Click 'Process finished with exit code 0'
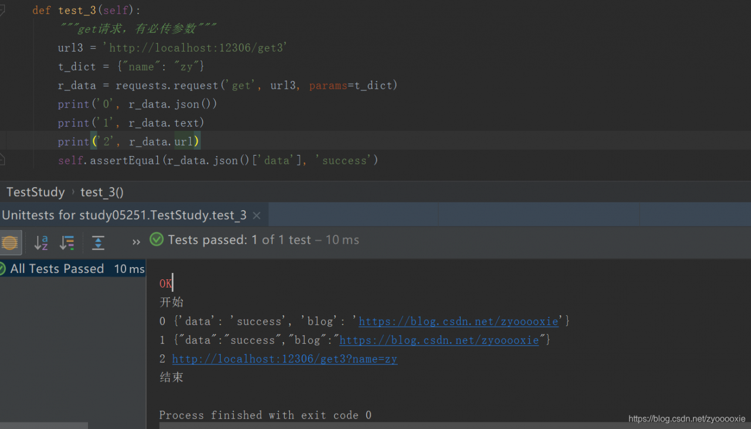The image size is (751, 429). [x=265, y=415]
